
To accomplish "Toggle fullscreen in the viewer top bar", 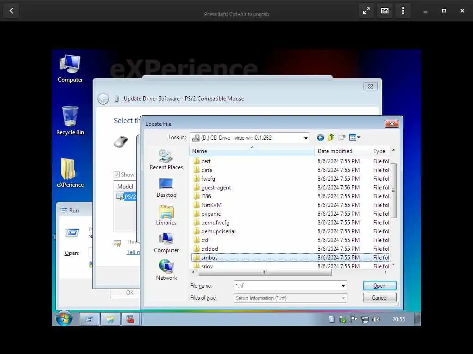I will [366, 11].
